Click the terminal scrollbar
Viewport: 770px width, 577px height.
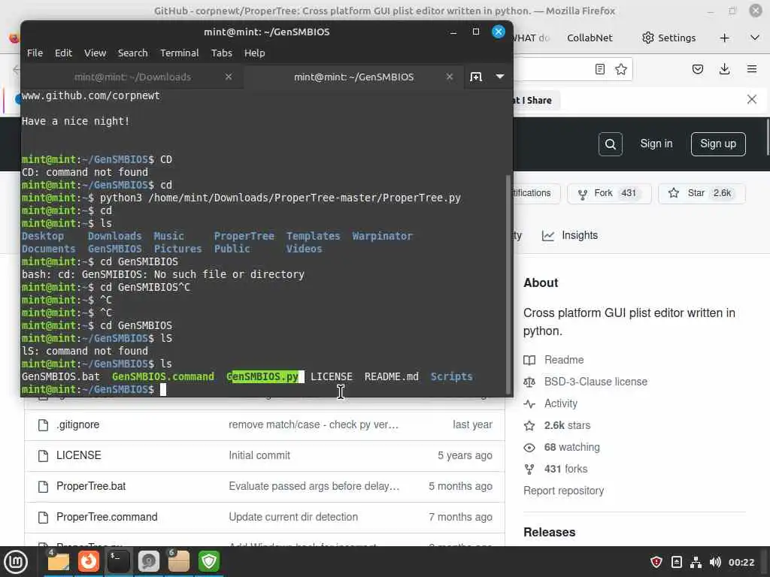coord(509,285)
